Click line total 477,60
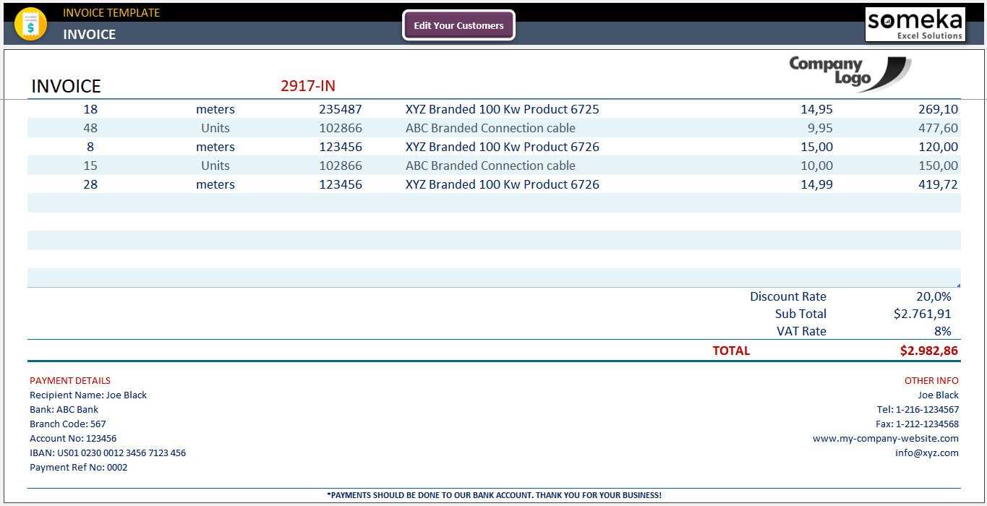The width and height of the screenshot is (987, 506). (938, 128)
